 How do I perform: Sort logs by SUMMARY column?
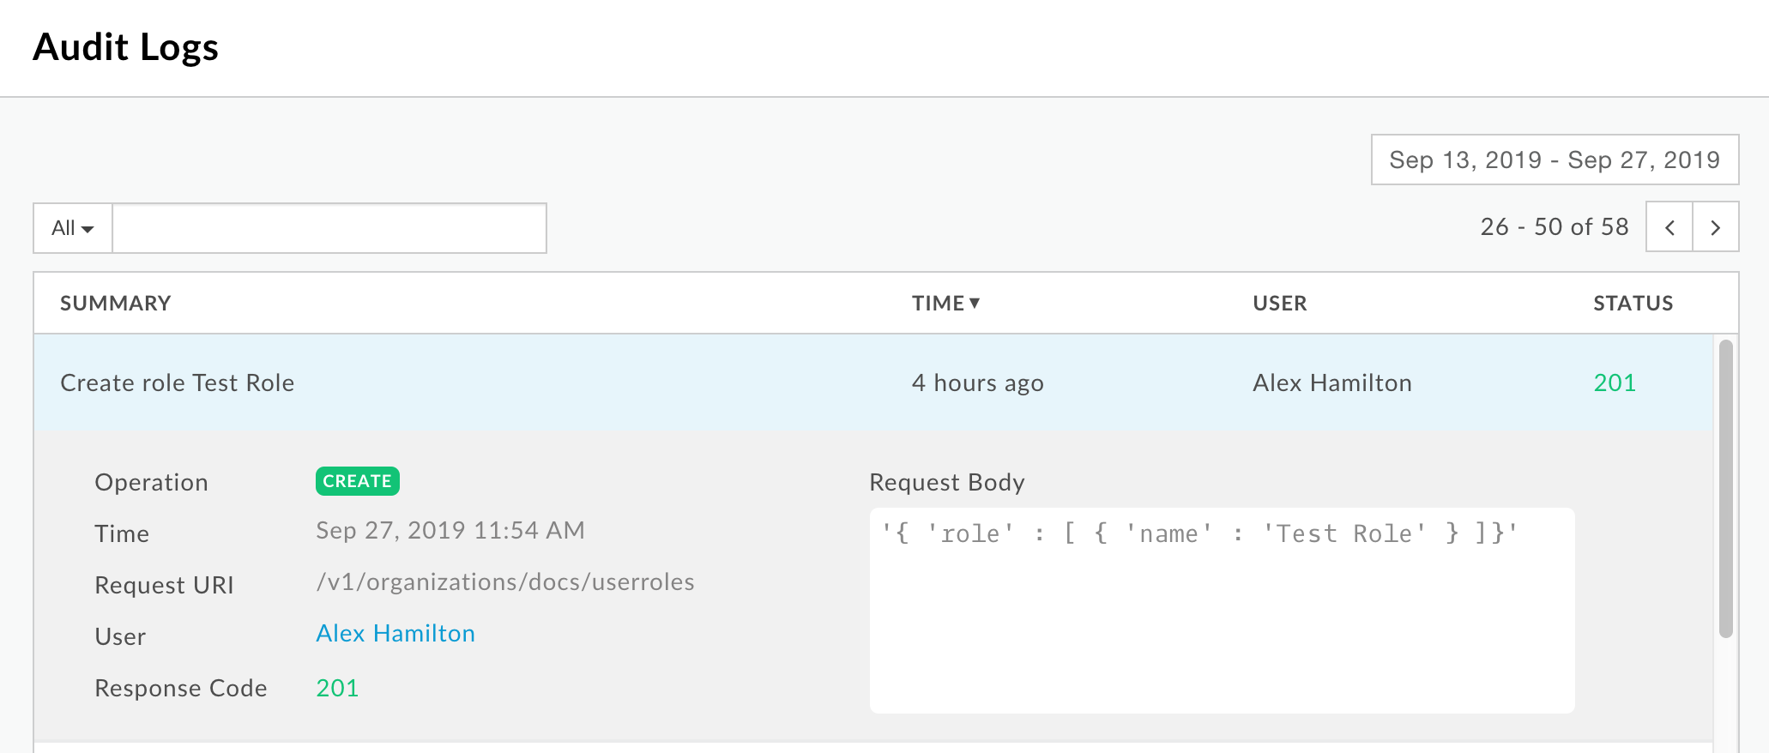pos(116,303)
